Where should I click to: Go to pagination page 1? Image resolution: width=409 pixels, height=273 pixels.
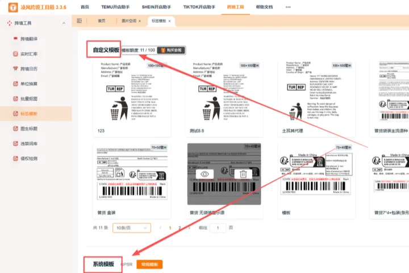(x=170, y=228)
